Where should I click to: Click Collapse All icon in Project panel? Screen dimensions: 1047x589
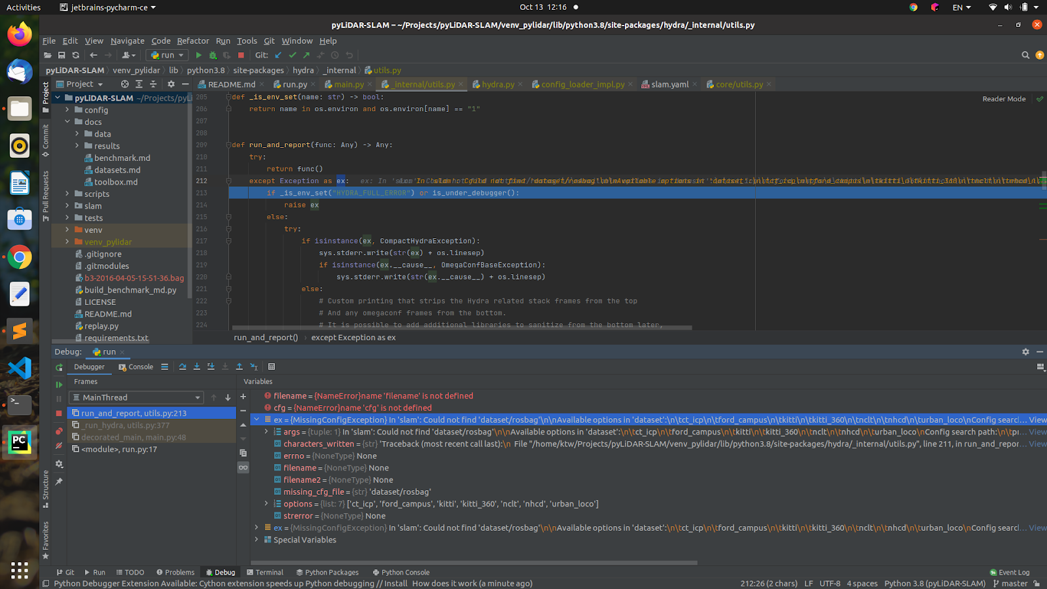(x=153, y=84)
